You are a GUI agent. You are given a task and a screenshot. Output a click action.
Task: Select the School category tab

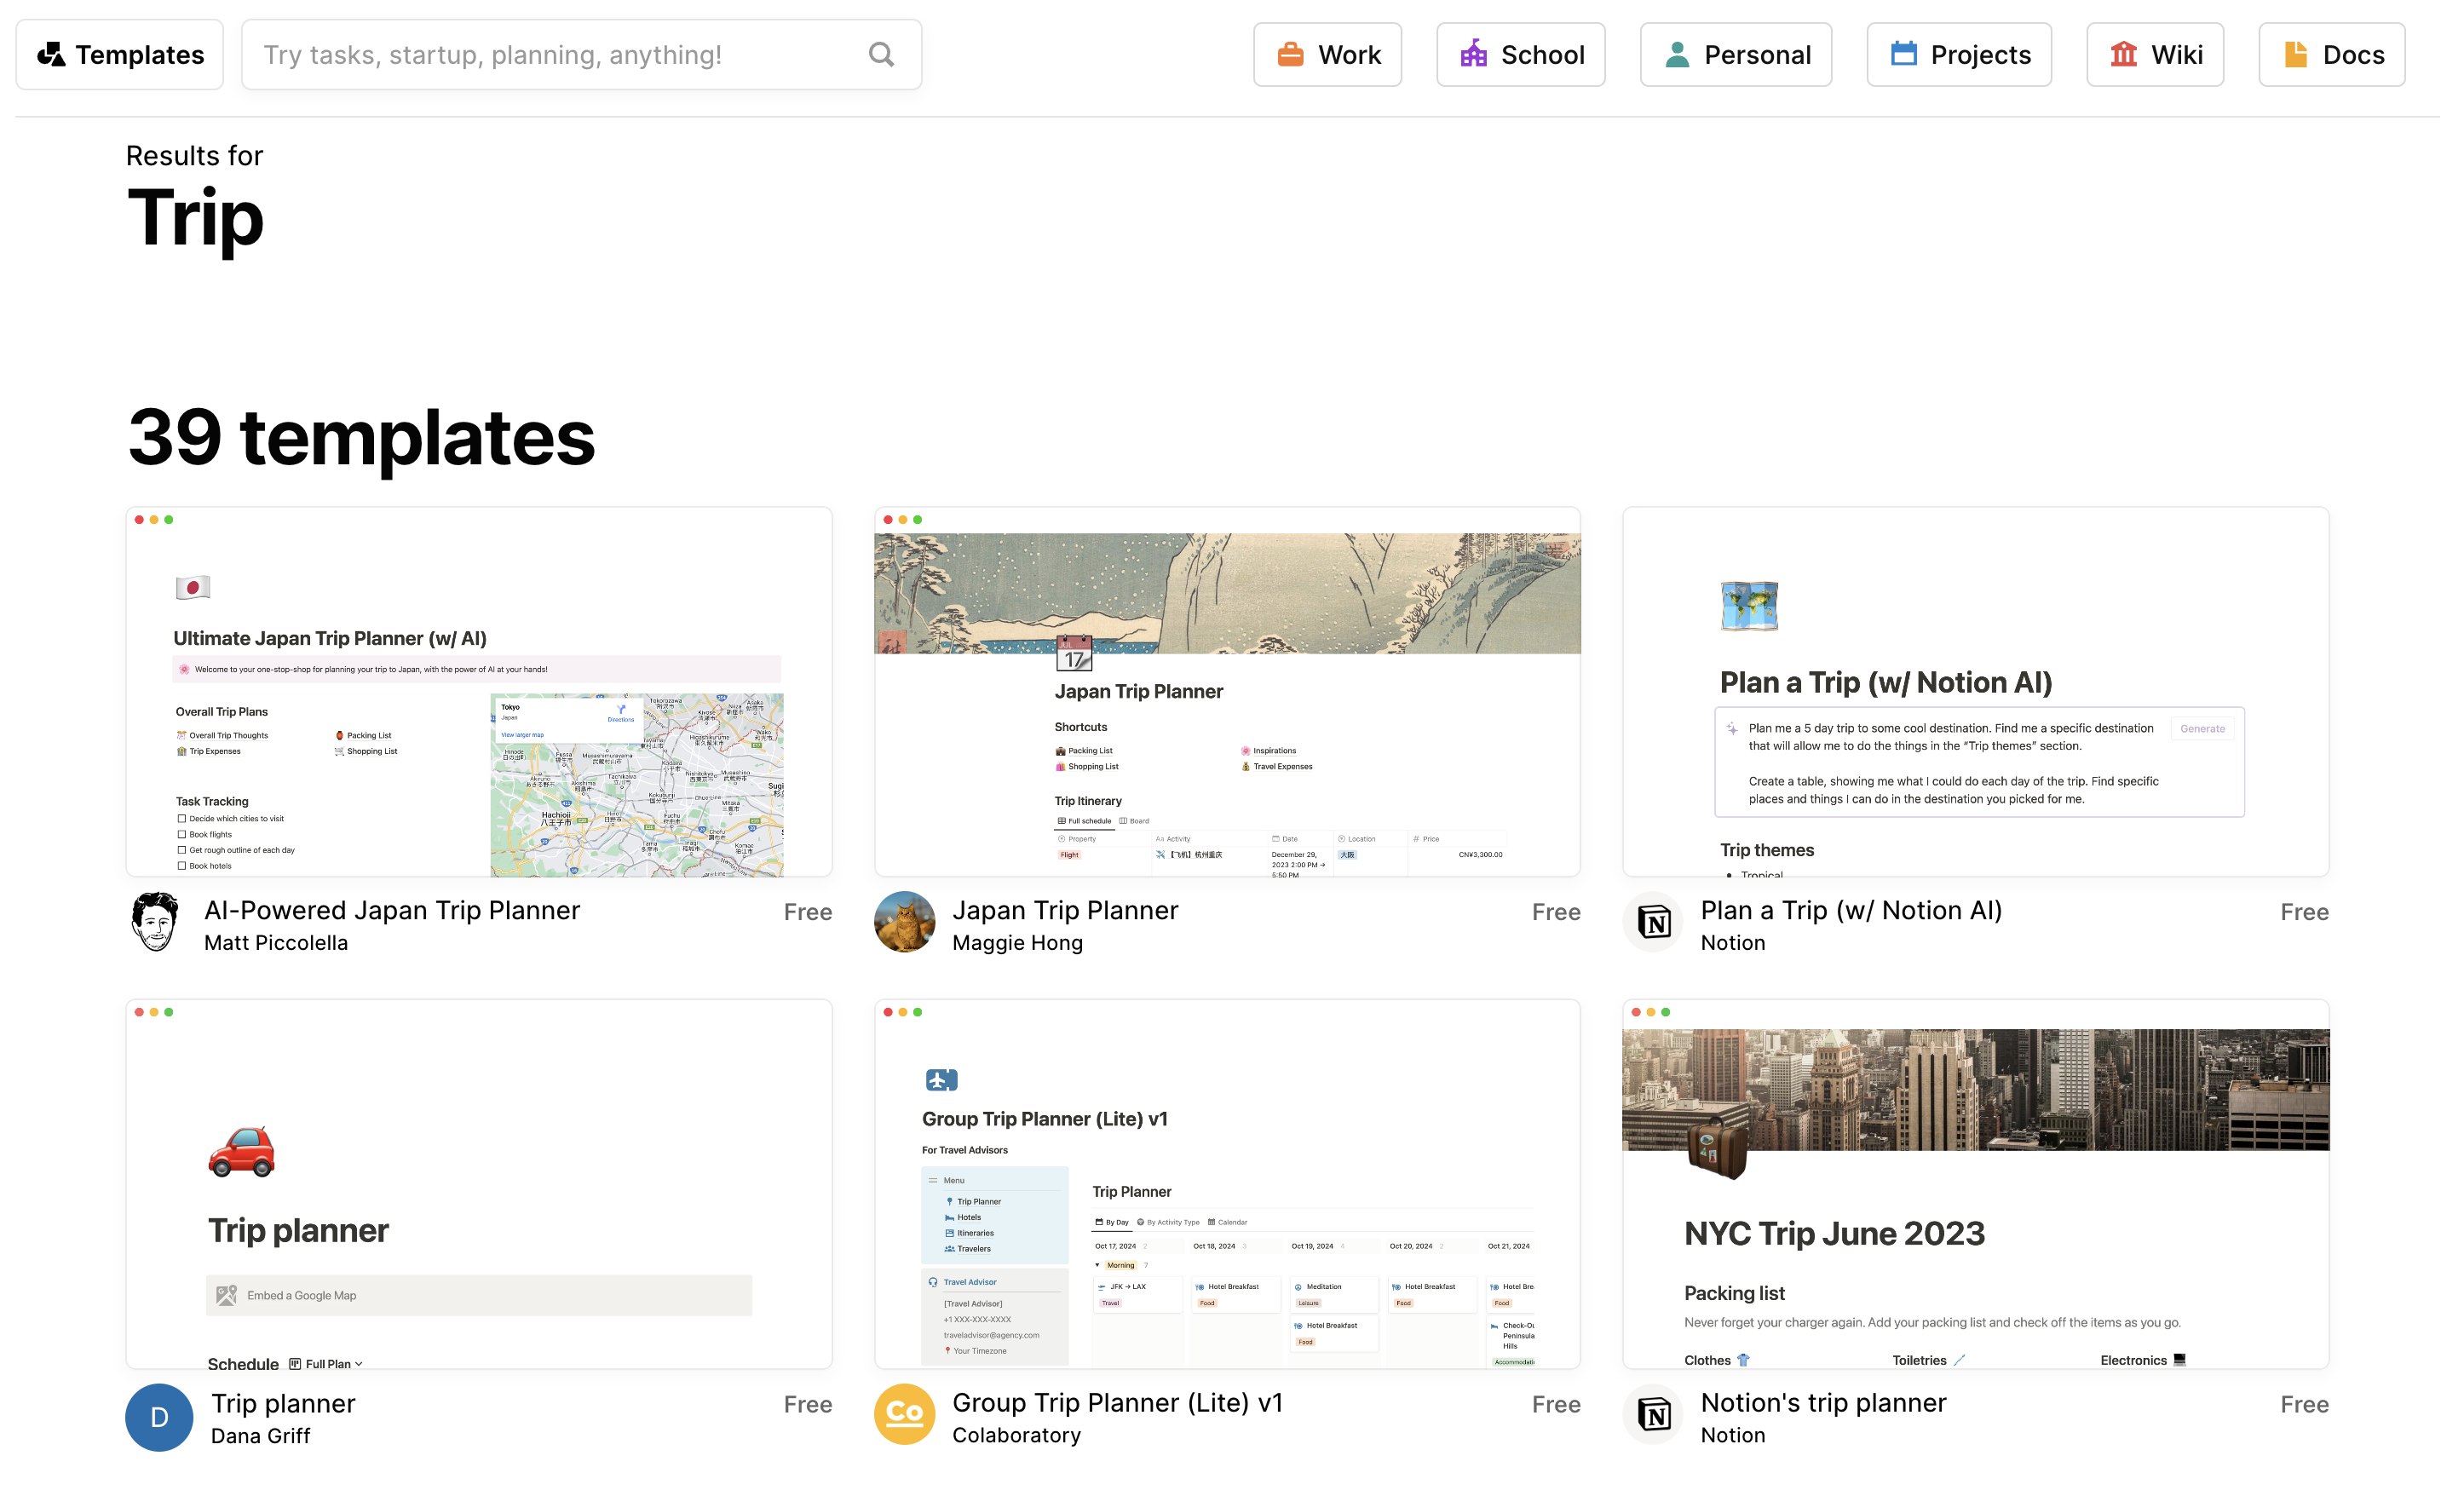[1520, 55]
